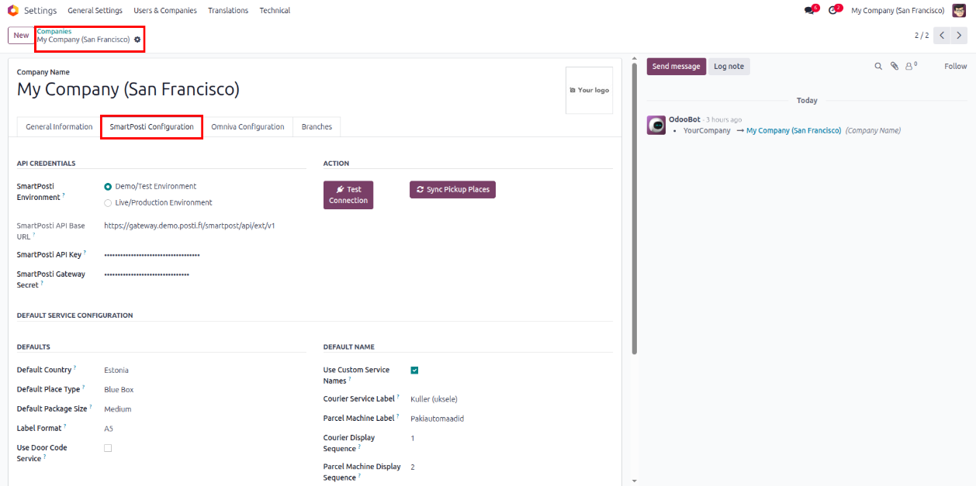Attach files using the paperclip icon
The image size is (976, 486).
pyautogui.click(x=894, y=67)
